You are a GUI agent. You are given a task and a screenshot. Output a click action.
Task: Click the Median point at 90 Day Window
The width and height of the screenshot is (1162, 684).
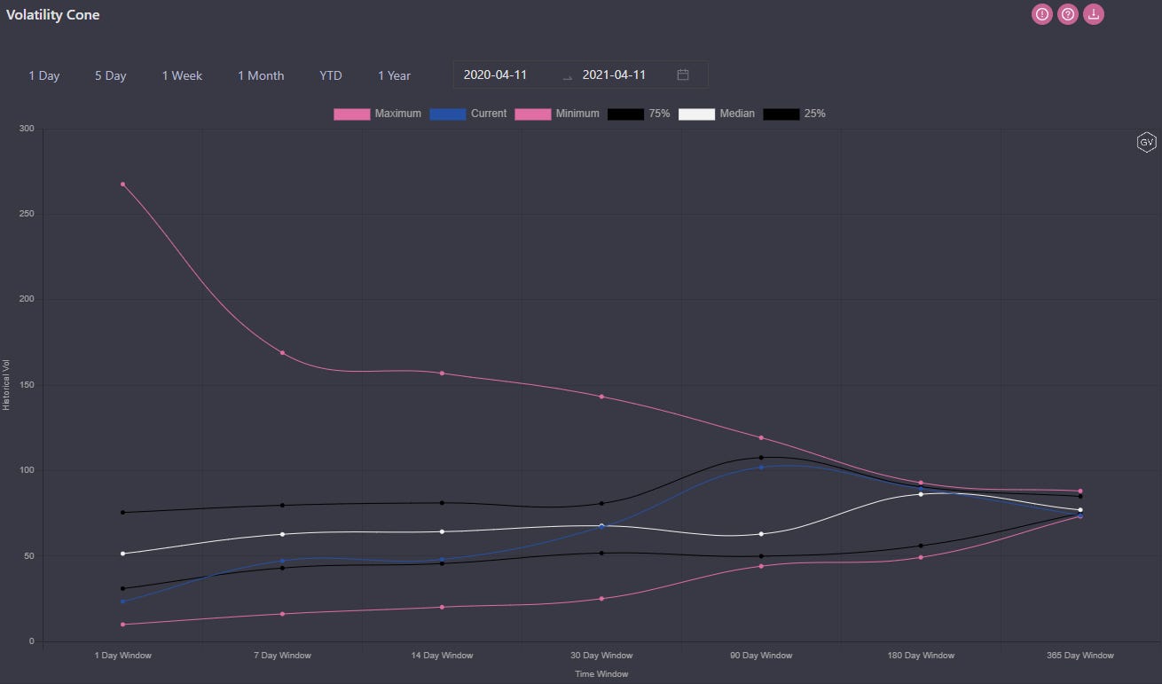point(761,534)
